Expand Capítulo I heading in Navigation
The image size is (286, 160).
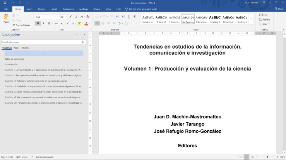[3, 70]
